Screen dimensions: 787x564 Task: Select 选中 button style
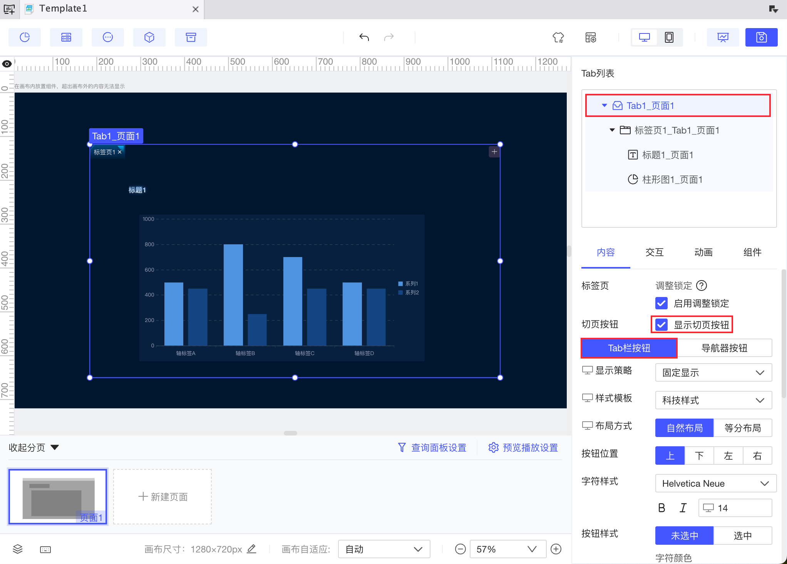coord(743,536)
